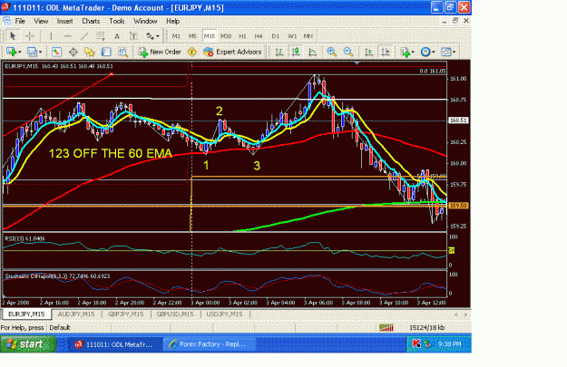
Task: Select the Text Label 'T' tool
Action: tap(133, 35)
